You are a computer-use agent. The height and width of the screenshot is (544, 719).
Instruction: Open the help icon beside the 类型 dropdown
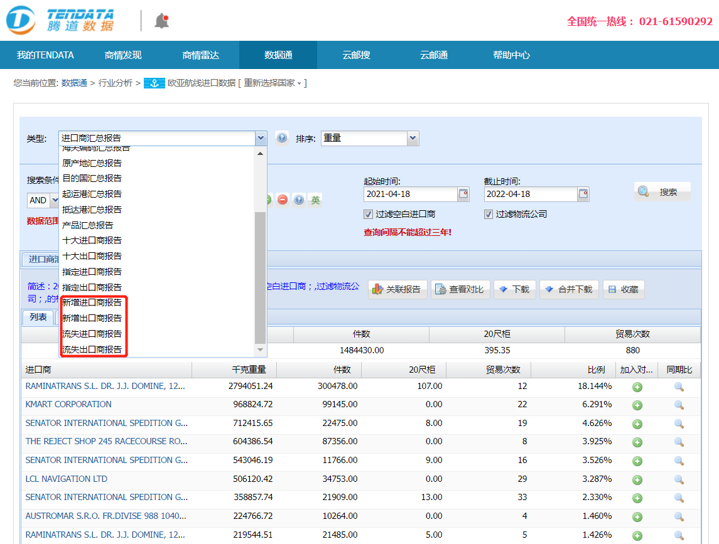282,137
